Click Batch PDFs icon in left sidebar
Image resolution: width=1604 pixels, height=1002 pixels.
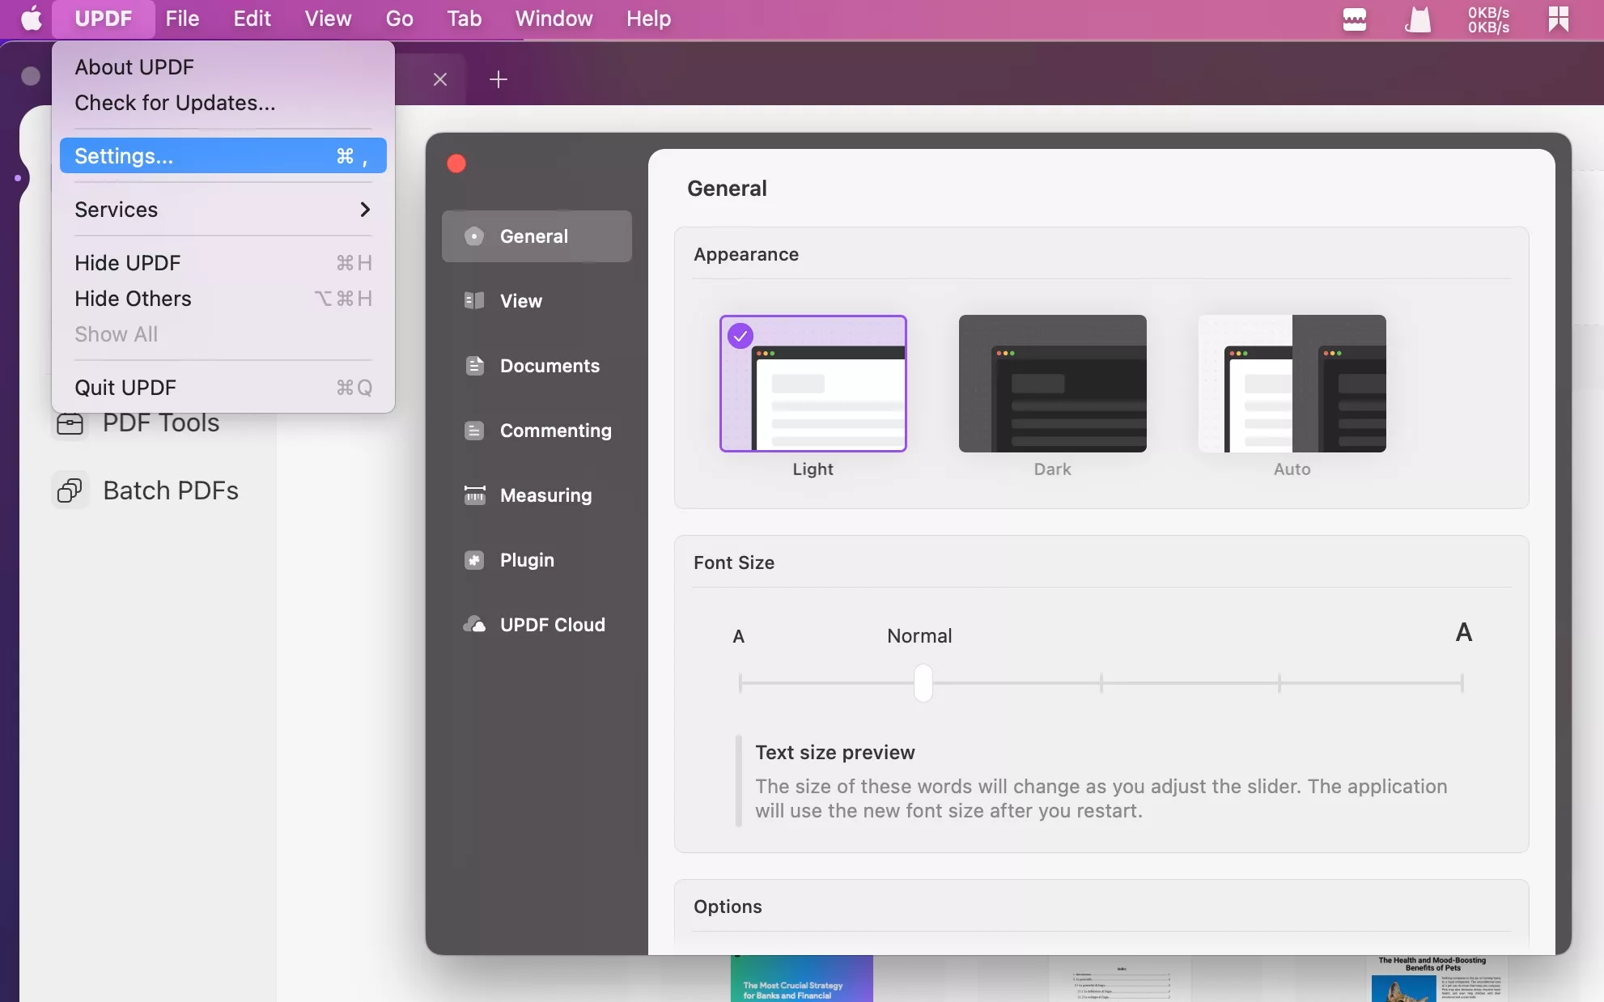[x=70, y=490]
